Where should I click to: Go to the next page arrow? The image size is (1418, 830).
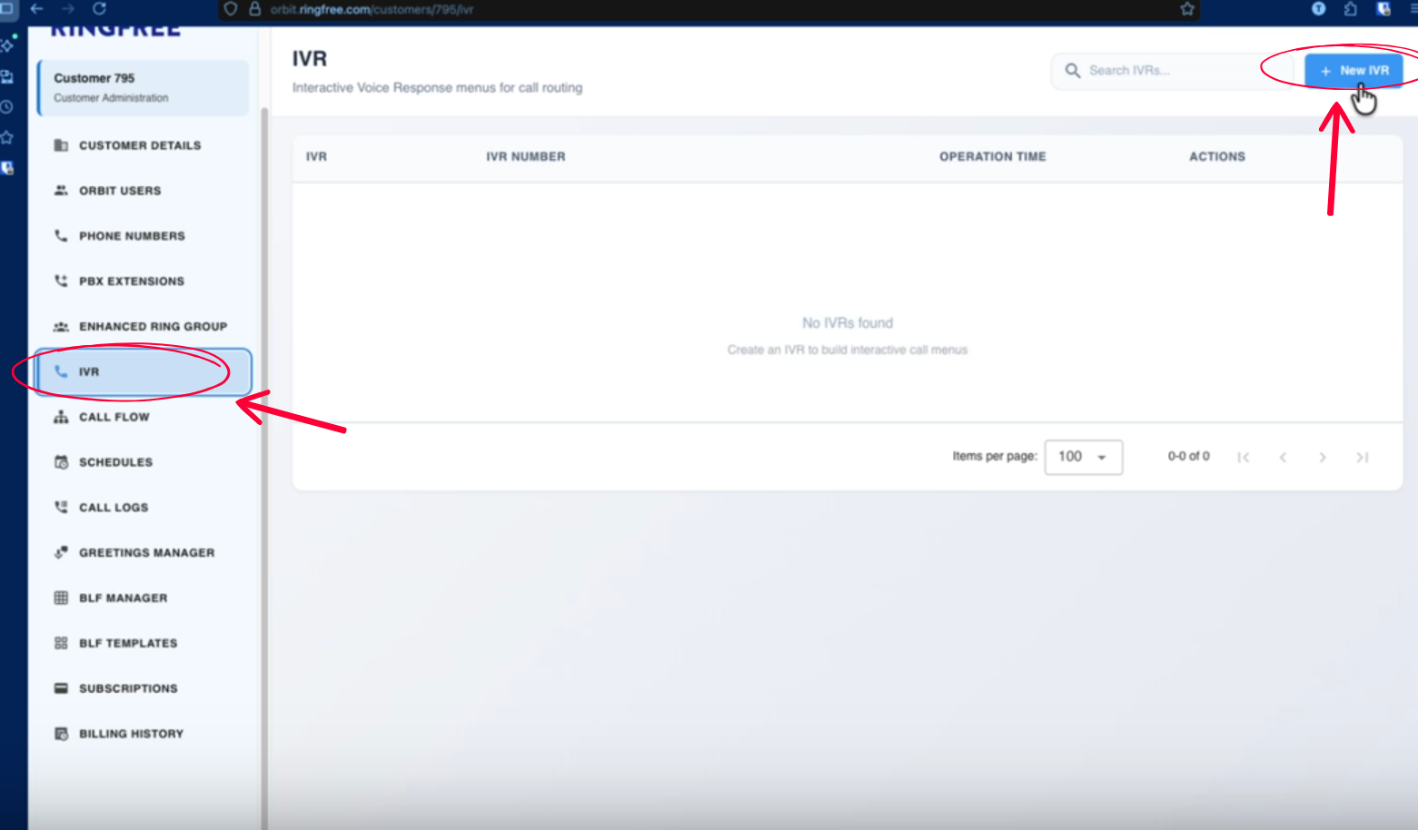point(1323,458)
